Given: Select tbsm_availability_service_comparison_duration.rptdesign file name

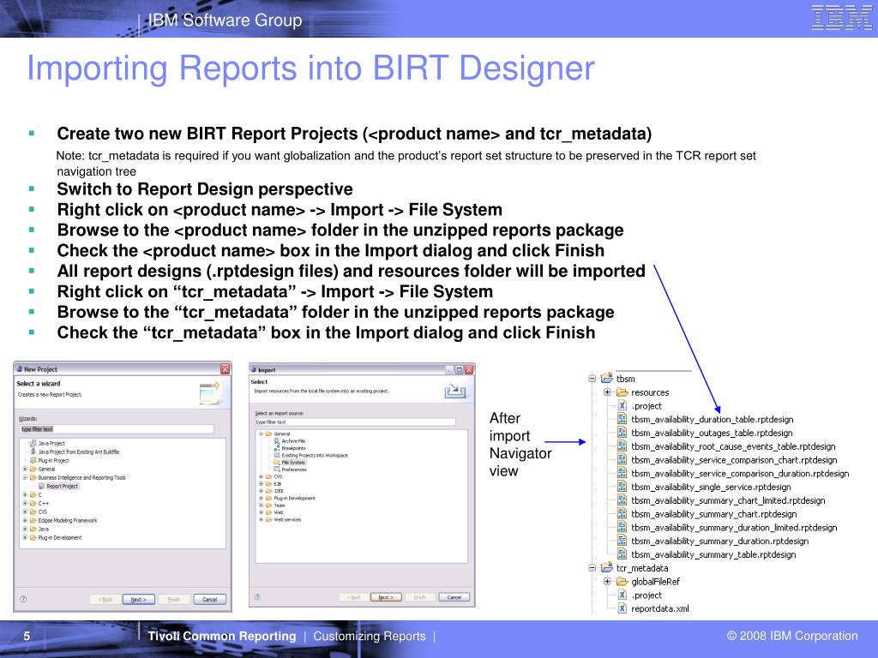Looking at the screenshot, I should point(740,473).
